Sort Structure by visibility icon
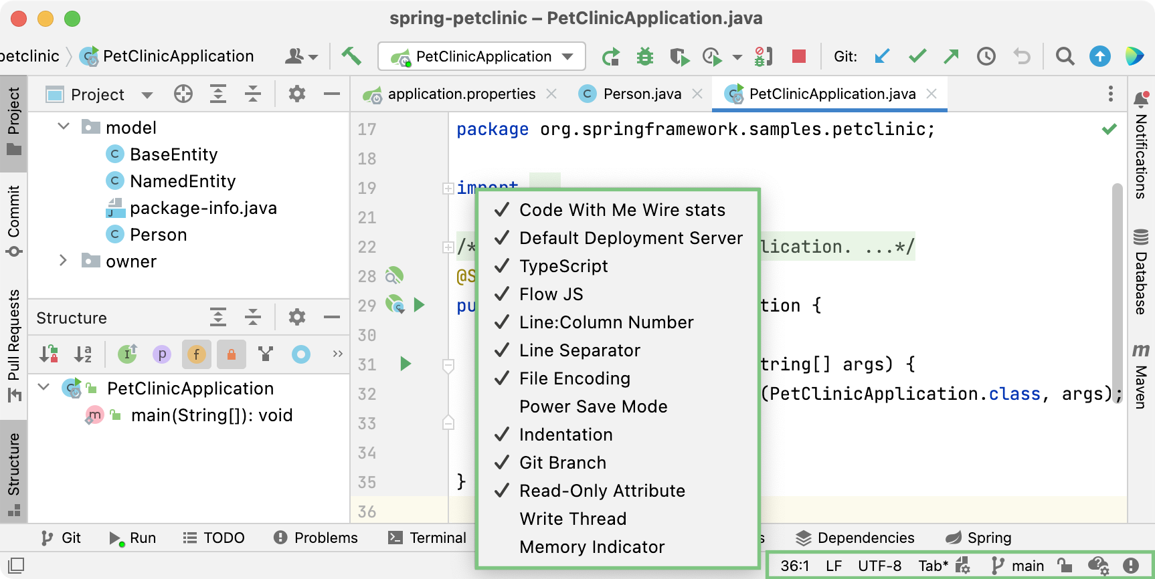The height and width of the screenshot is (579, 1155). 49,354
